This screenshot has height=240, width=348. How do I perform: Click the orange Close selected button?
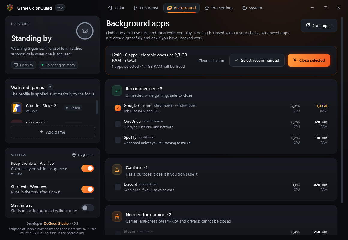click(x=309, y=60)
